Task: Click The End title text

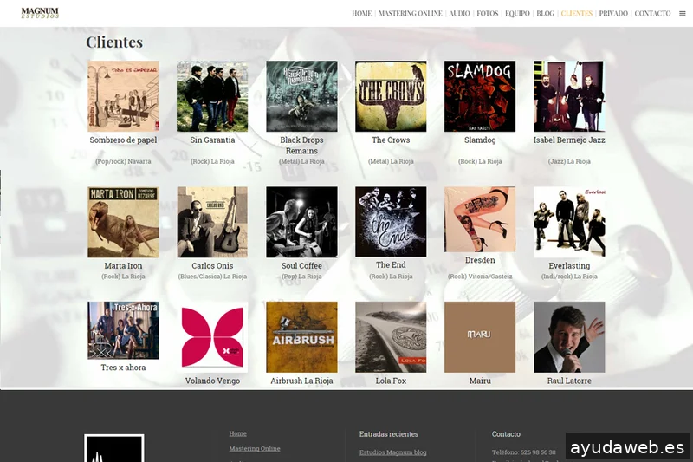Action: (x=391, y=265)
